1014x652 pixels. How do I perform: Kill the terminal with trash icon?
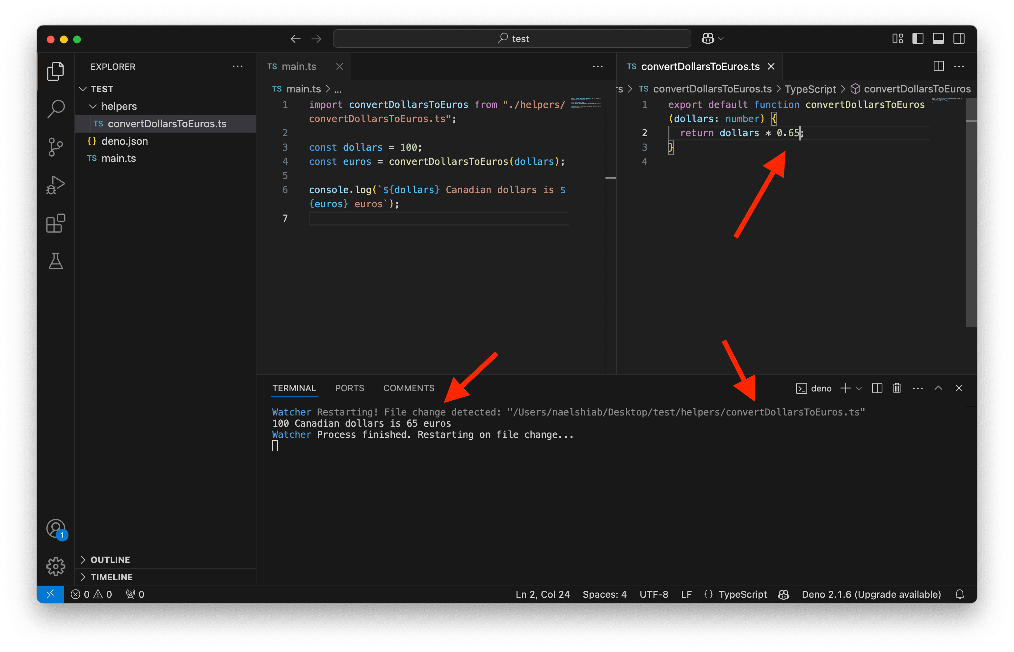click(x=897, y=388)
